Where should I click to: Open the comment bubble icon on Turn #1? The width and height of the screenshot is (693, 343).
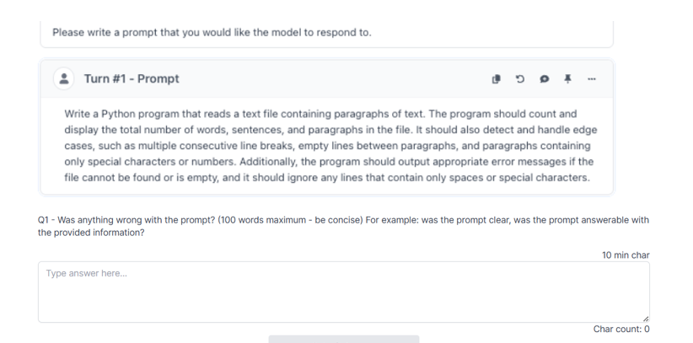point(544,78)
